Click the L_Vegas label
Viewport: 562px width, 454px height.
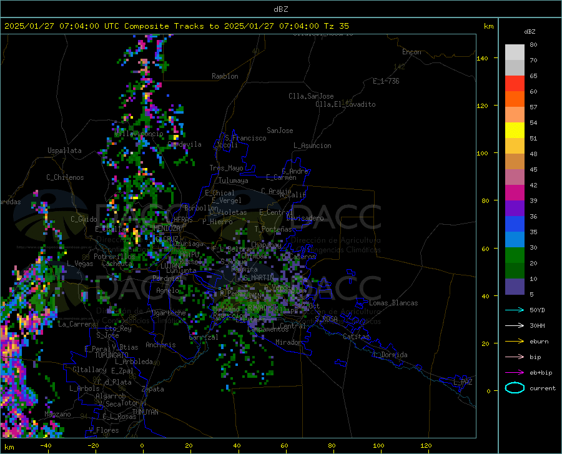[80, 264]
